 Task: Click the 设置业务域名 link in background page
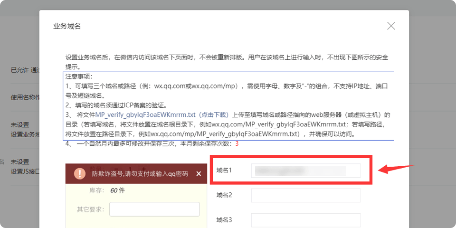point(25,134)
